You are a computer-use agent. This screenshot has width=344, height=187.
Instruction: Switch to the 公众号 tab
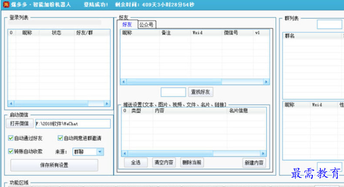click(x=147, y=25)
